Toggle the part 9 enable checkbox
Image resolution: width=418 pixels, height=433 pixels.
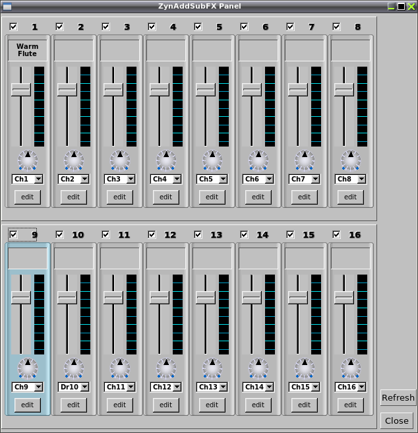[13, 235]
